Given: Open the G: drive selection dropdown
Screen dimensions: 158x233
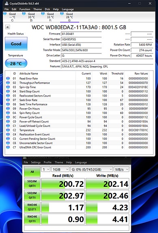Looking at the screenshot, I should pos(91,169).
